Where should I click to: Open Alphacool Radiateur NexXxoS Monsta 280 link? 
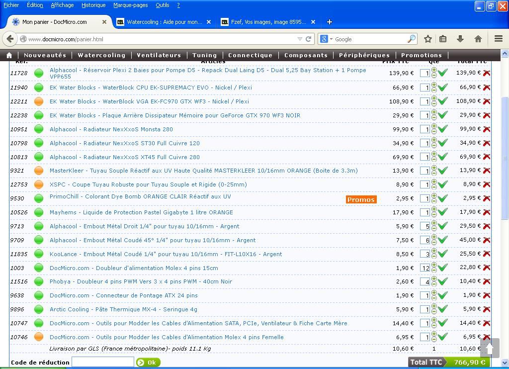[111, 129]
